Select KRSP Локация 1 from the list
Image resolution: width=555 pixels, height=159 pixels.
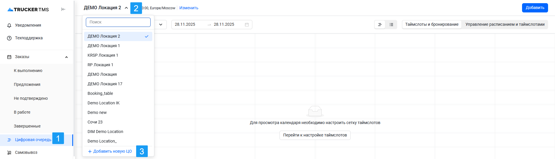coord(103,55)
